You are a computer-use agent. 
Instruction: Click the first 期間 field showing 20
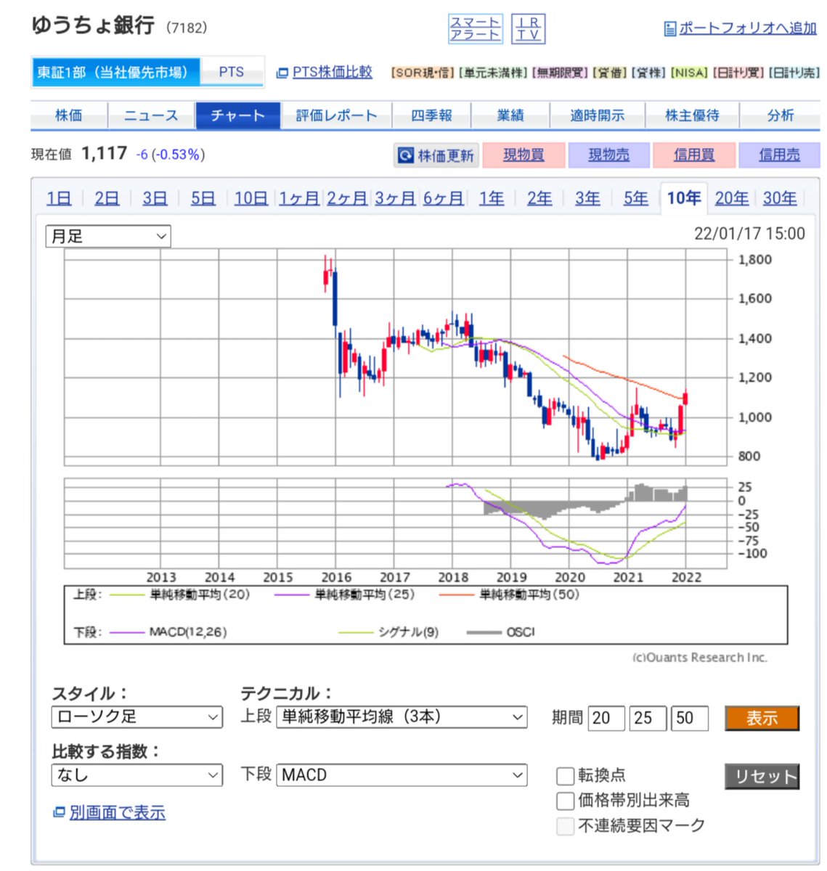pos(606,718)
